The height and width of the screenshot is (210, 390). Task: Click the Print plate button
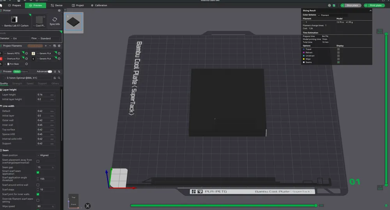coord(376,5)
